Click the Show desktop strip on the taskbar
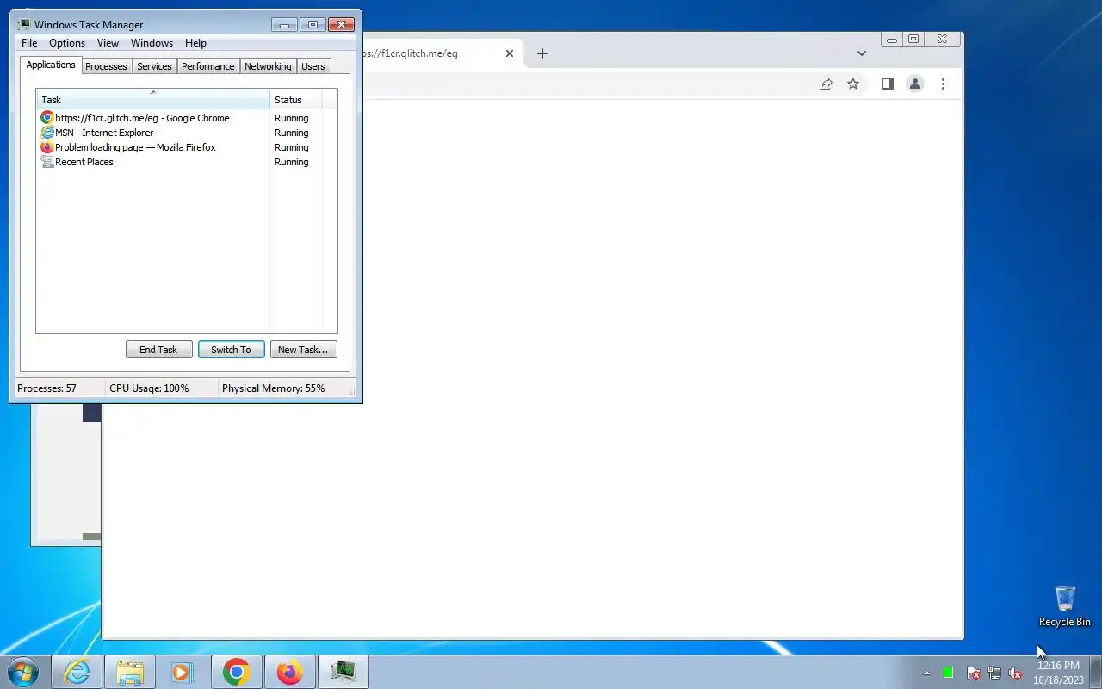Screen dimensions: 1102x689 1096,672
